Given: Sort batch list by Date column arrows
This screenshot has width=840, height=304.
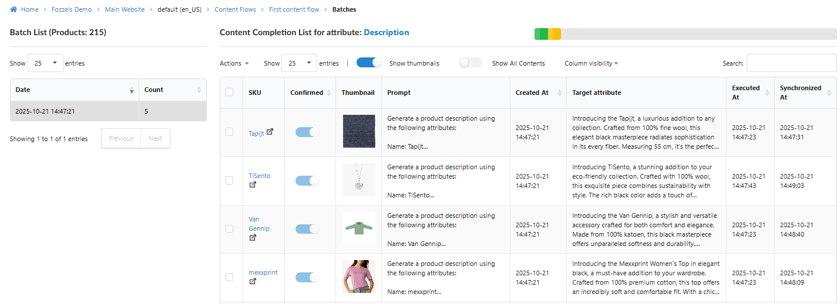Looking at the screenshot, I should 132,90.
